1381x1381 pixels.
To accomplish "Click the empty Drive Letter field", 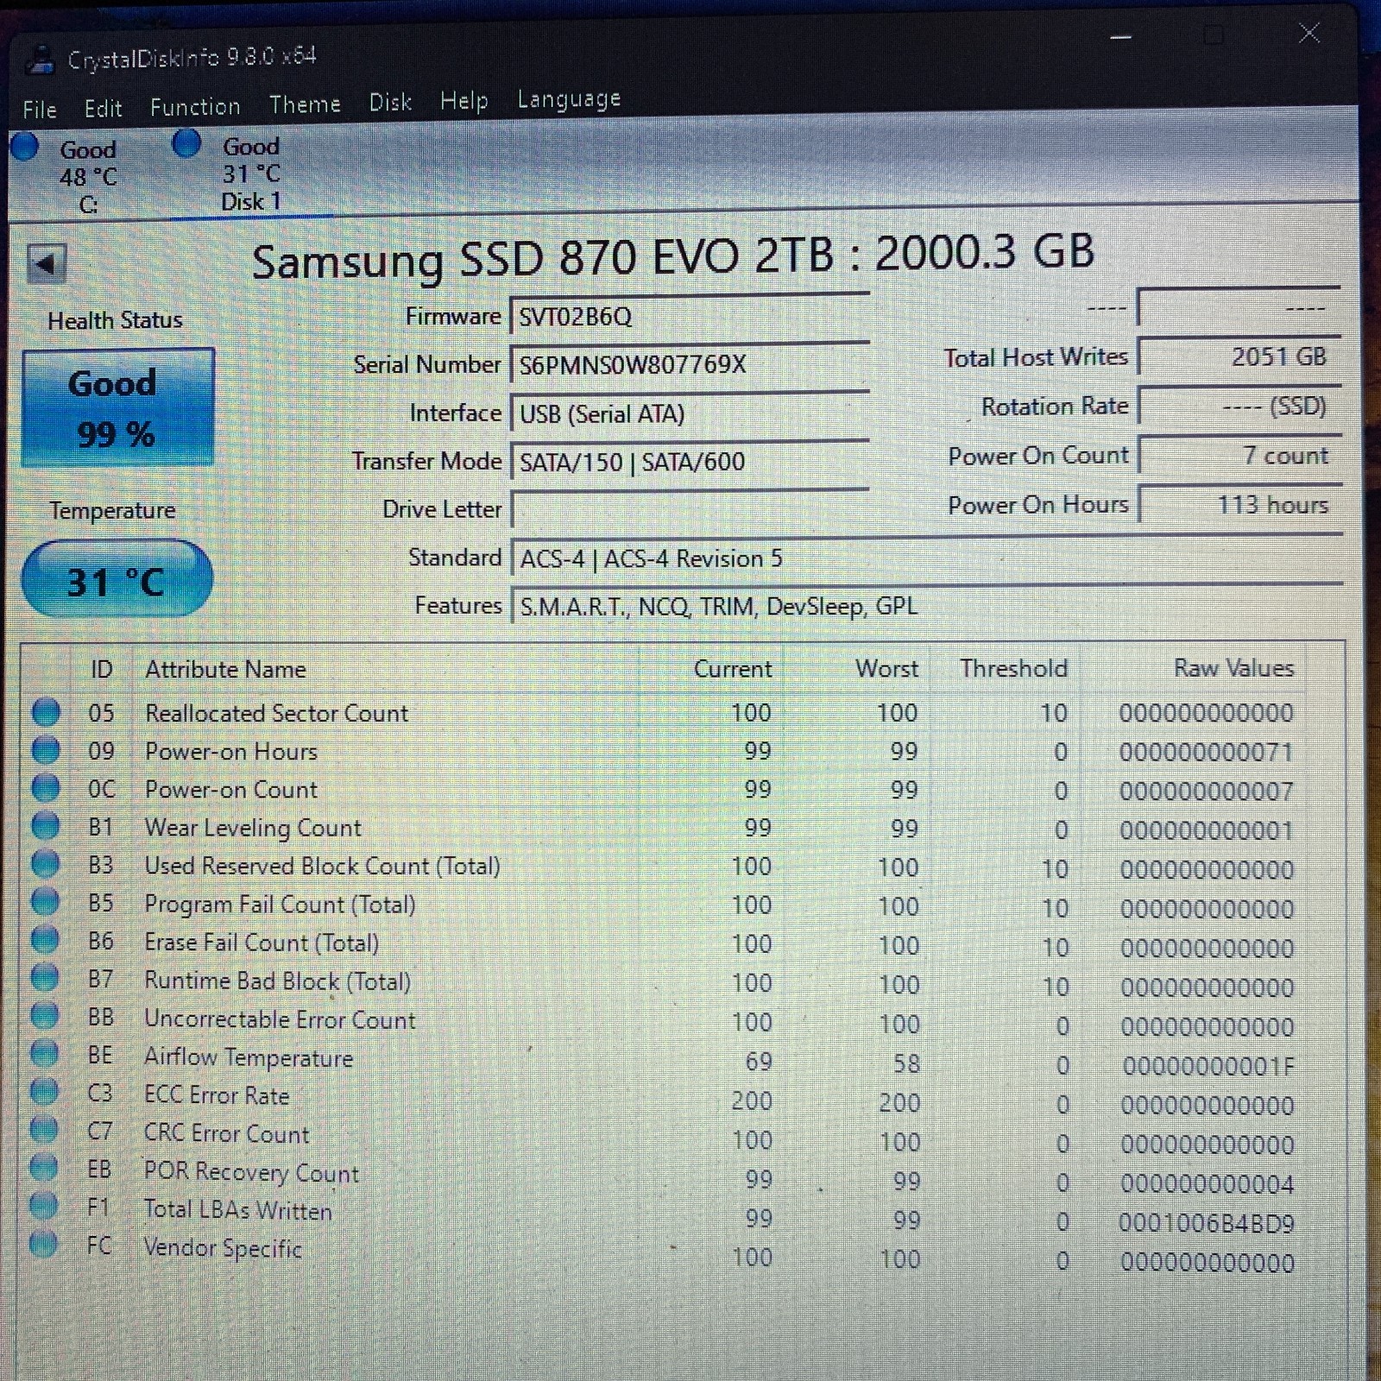I will (x=690, y=509).
